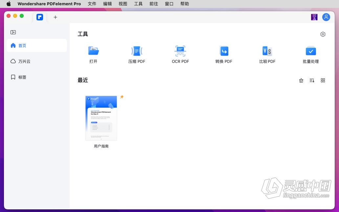Click the hexagon tools settings icon
Image resolution: width=339 pixels, height=212 pixels.
[323, 34]
